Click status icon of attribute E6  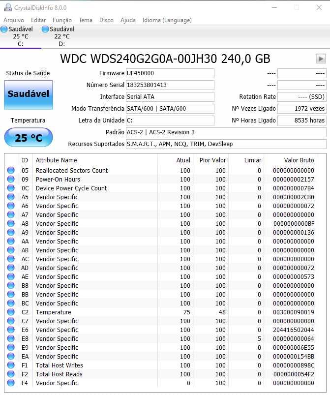[11, 330]
